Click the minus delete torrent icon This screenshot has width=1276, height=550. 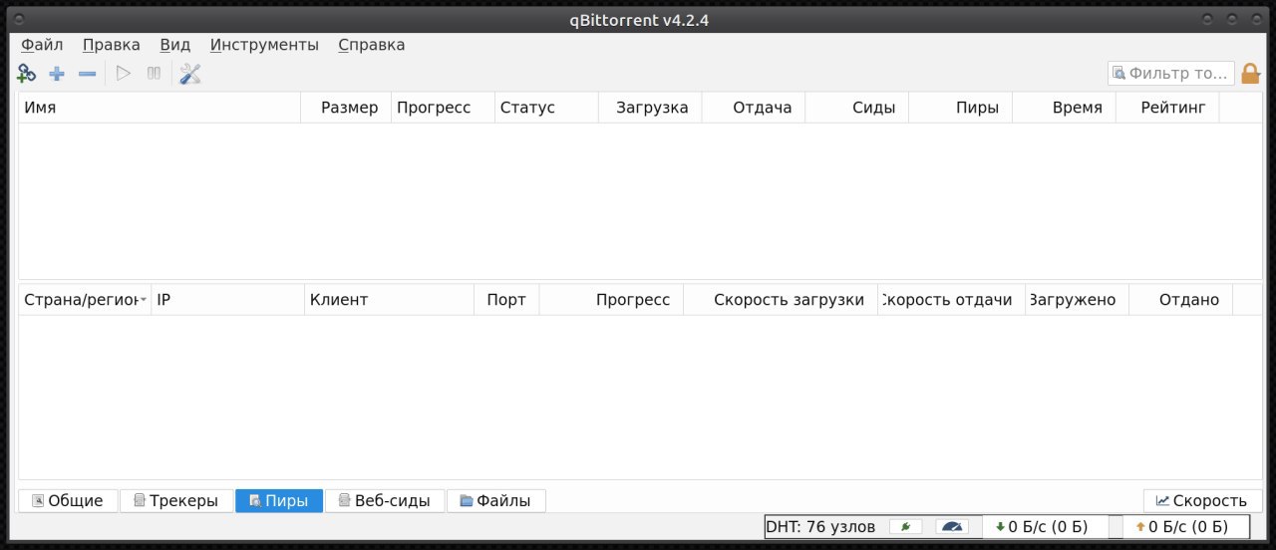(x=87, y=73)
